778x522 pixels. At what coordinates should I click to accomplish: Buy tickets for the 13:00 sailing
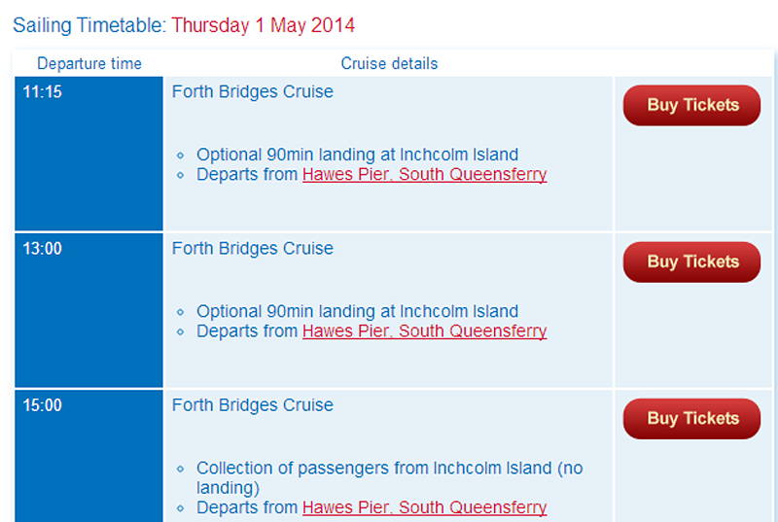click(x=691, y=261)
